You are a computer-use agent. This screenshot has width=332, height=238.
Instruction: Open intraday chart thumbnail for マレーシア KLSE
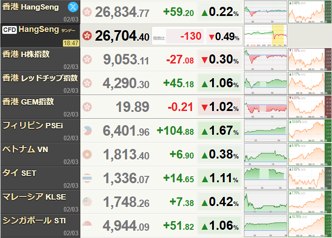(x=265, y=202)
